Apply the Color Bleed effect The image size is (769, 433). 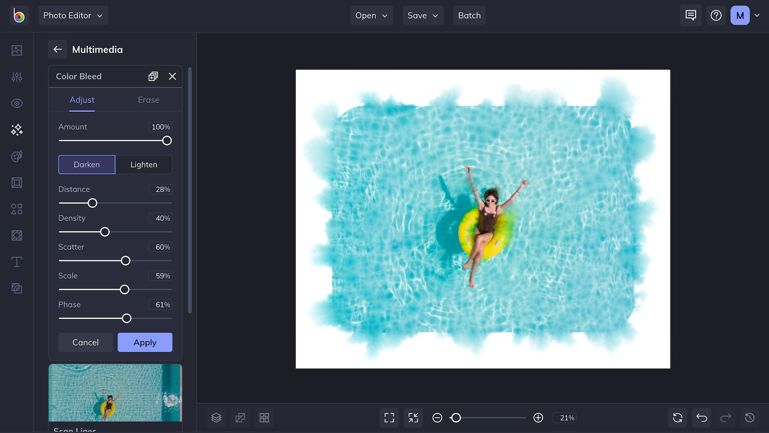coord(145,342)
